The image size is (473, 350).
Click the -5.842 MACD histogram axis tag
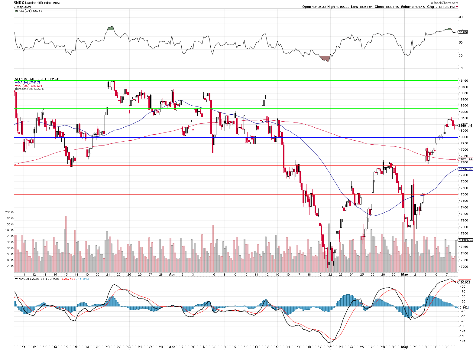(x=463, y=307)
